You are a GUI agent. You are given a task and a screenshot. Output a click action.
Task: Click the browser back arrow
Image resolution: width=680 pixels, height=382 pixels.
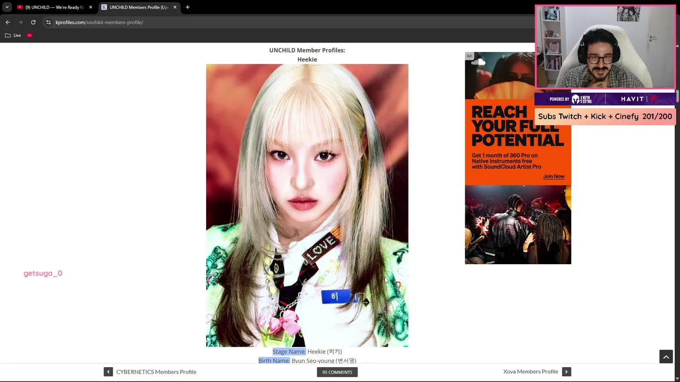[7, 22]
